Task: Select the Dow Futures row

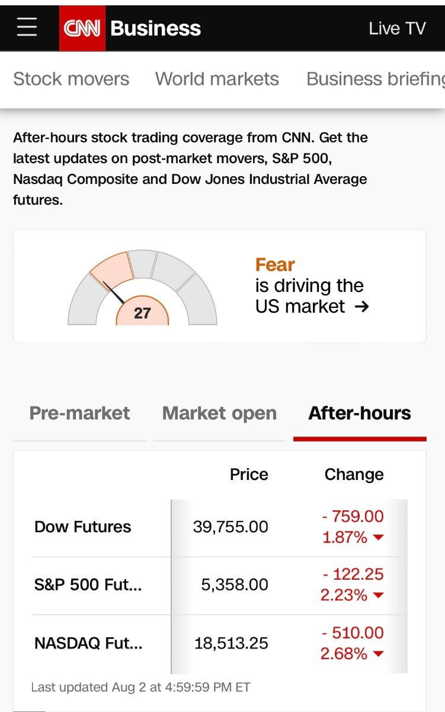Action: (x=83, y=527)
